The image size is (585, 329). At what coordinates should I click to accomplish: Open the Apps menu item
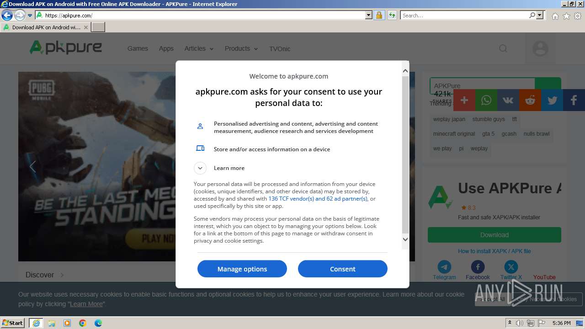point(166,48)
